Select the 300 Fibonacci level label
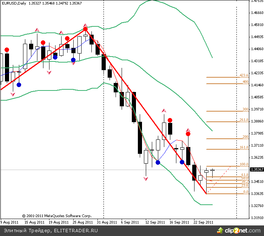The height and width of the screenshot is (236, 264). [245, 109]
